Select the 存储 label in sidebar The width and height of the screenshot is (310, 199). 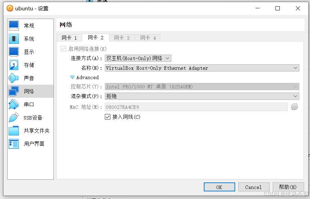[29, 65]
